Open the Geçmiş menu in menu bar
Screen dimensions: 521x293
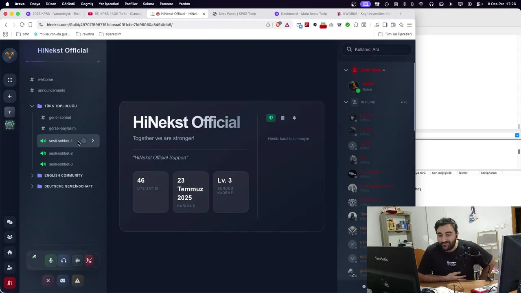pyautogui.click(x=87, y=4)
